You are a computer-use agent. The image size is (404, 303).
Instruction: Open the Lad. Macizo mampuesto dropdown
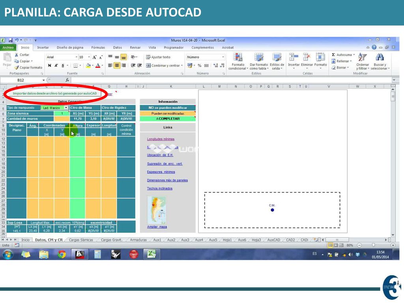66,108
